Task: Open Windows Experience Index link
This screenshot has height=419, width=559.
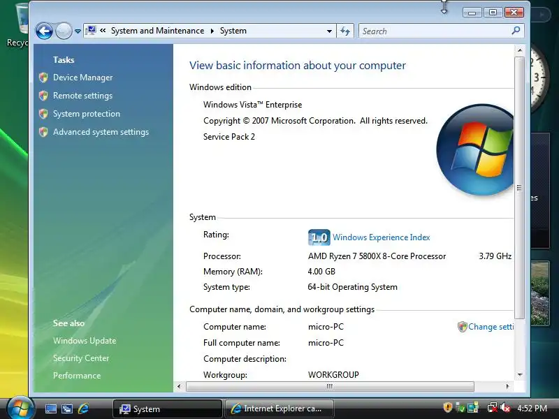Action: 381,237
